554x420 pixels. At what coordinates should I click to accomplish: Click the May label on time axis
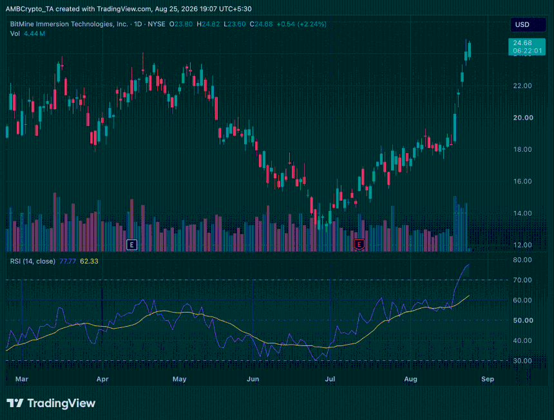click(x=179, y=379)
